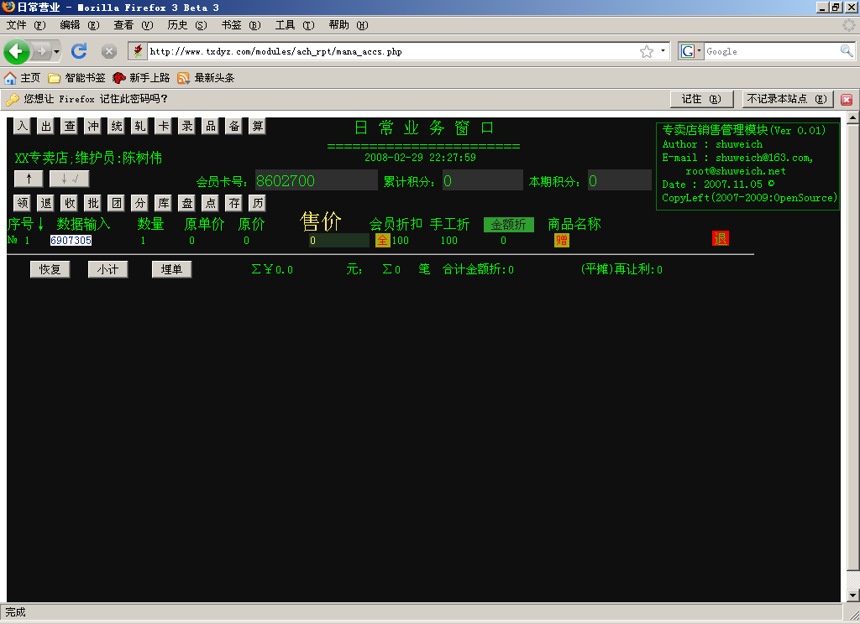Open the 批 batch button
This screenshot has width=860, height=624.
pos(93,203)
